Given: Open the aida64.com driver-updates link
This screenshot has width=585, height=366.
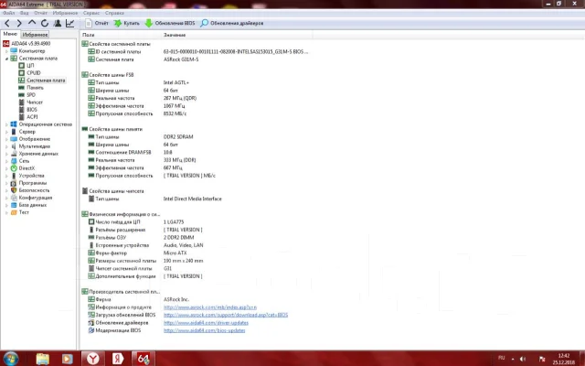Looking at the screenshot, I should tap(206, 323).
